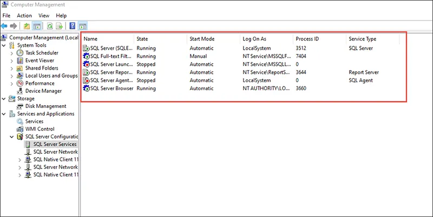This screenshot has width=433, height=217.
Task: Click the Manual start mode cell
Action: [198, 56]
